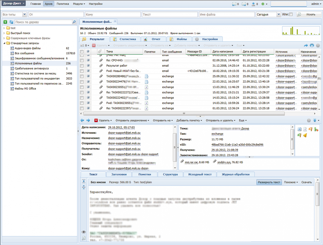Image resolution: width=323 pixels, height=245 pixels.
Task: Check the select-all box in table header
Action: click(82, 52)
